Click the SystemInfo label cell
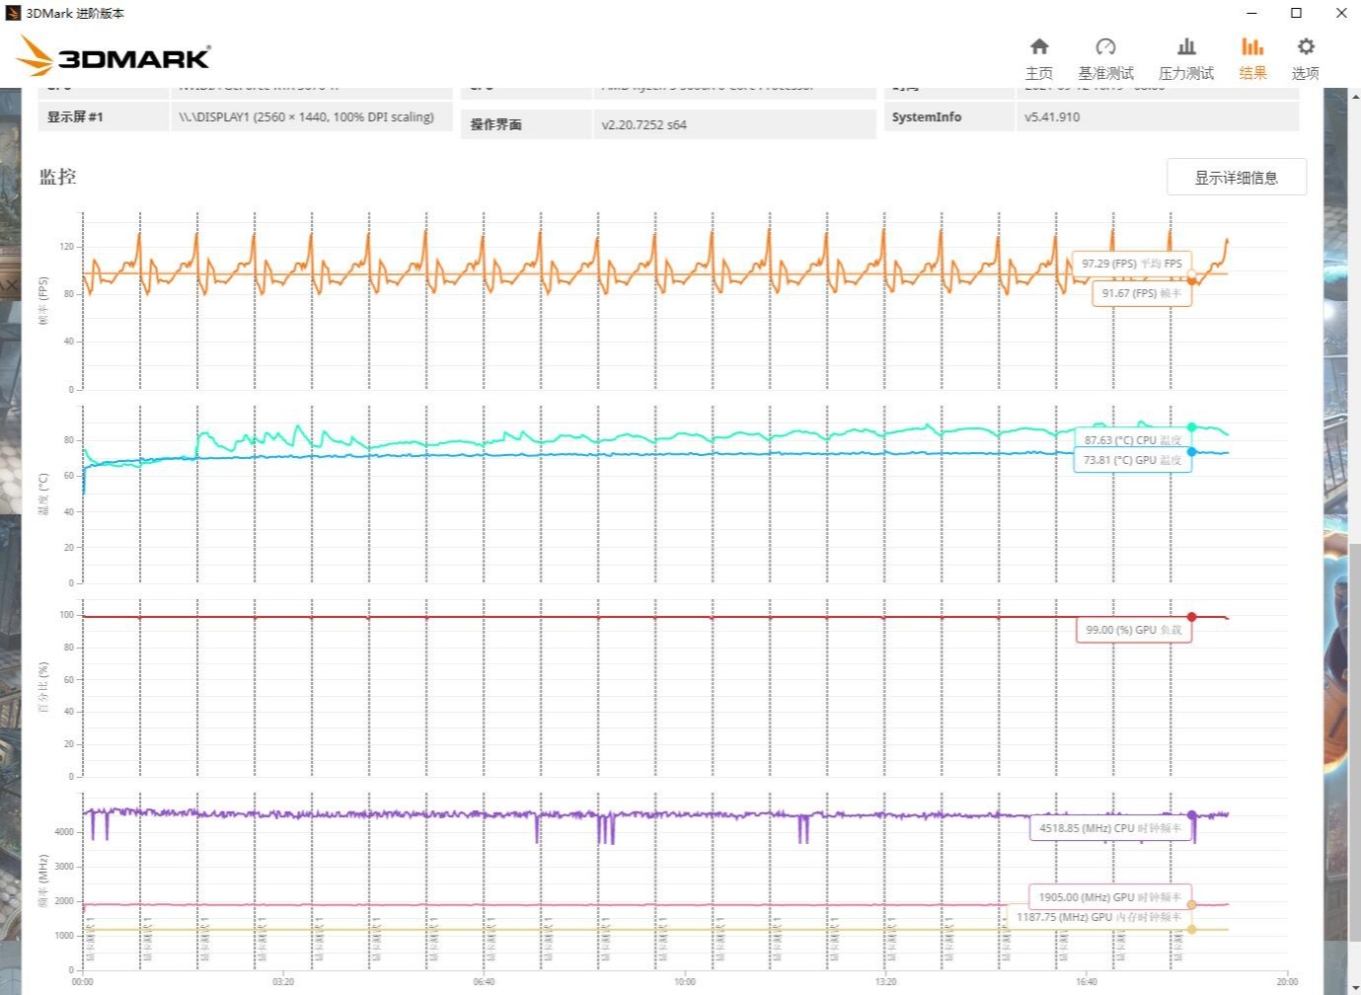Image resolution: width=1361 pixels, height=995 pixels. click(x=949, y=116)
